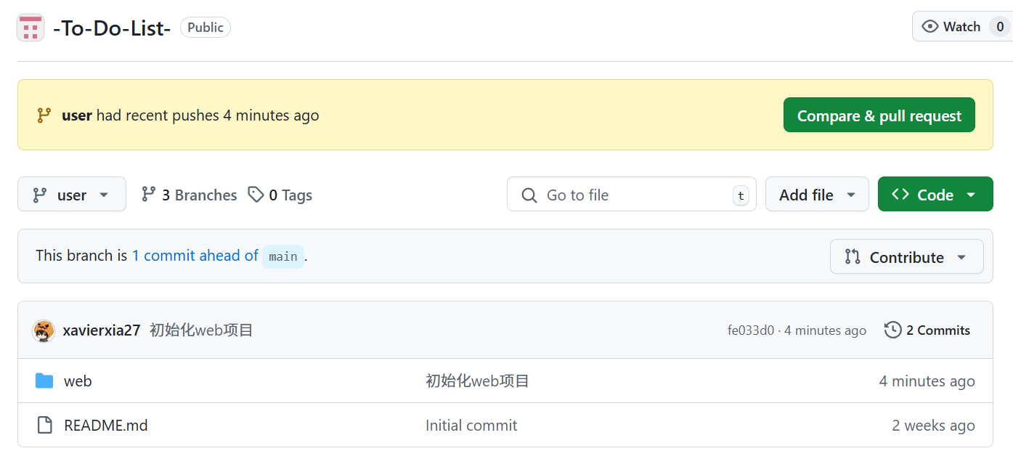Click the README.md file icon
The height and width of the screenshot is (451, 1013).
pos(44,426)
